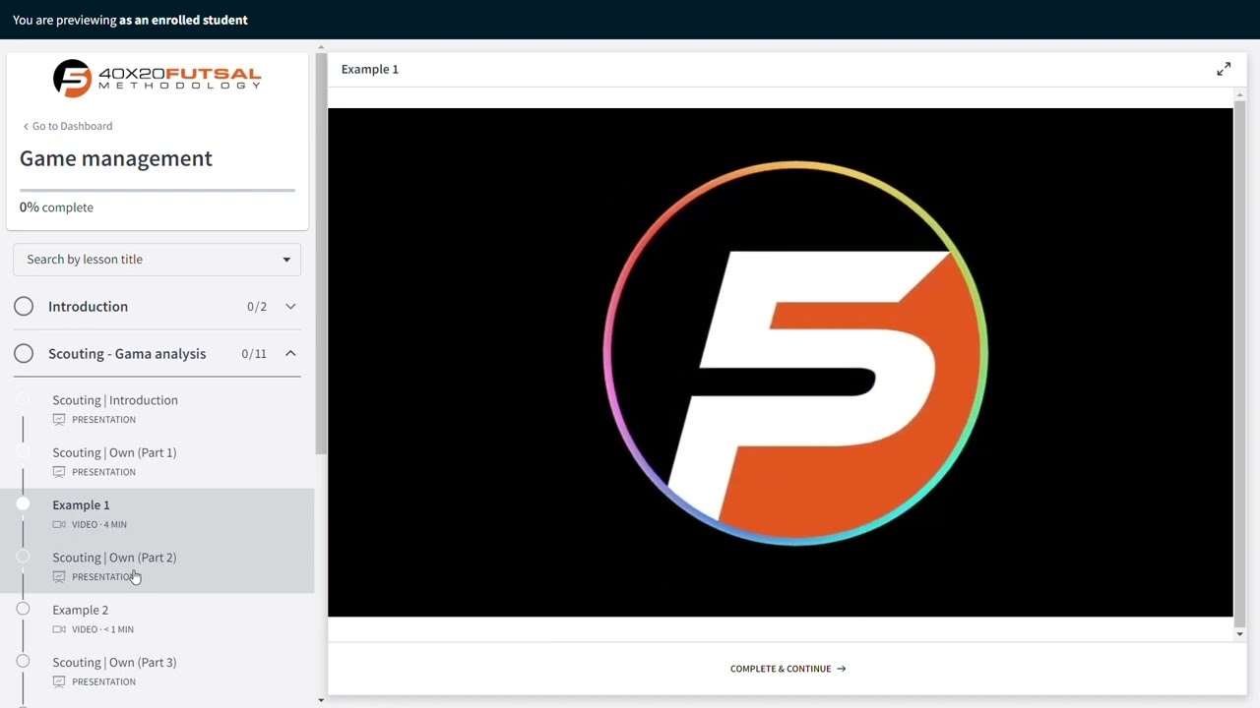Play the Example 1 video thumbnail
The image size is (1260, 708).
point(780,362)
